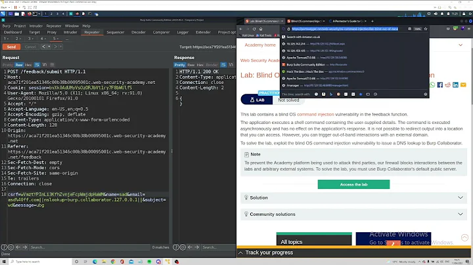Image resolution: width=473 pixels, height=265 pixels.
Task: Switch to the Dashboard tab
Action: pos(13,32)
